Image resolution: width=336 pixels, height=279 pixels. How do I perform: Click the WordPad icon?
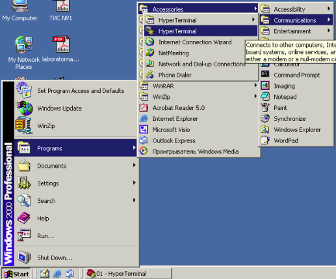265,140
